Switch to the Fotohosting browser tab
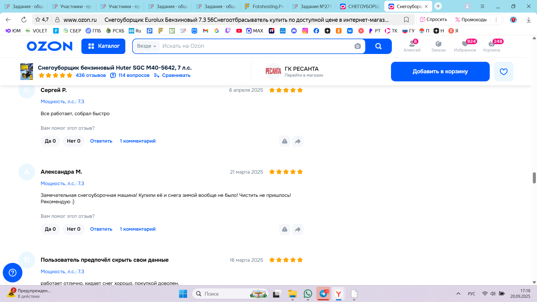 [264, 6]
